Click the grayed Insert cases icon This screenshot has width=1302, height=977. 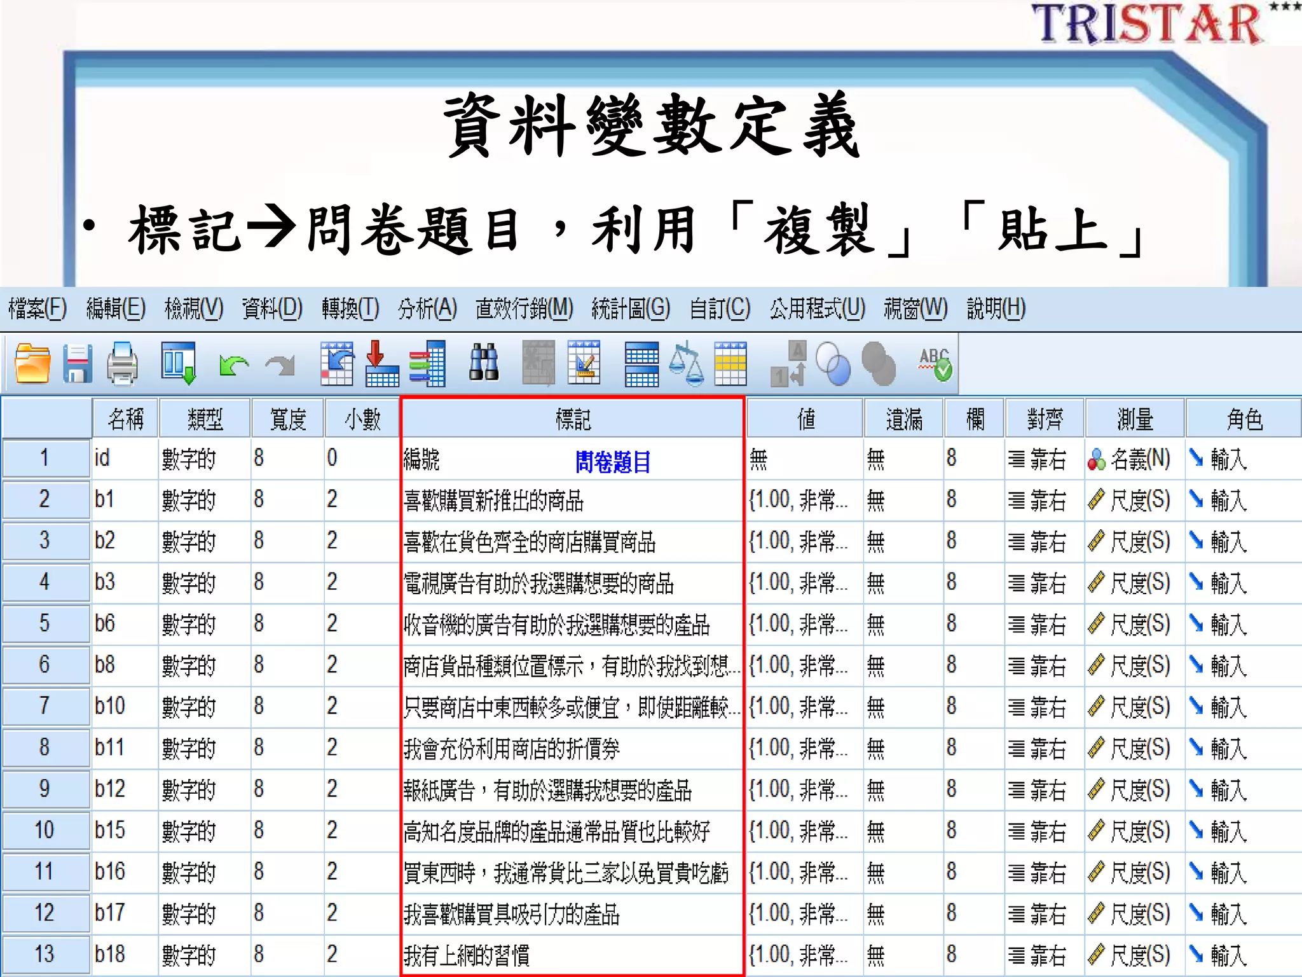[538, 364]
